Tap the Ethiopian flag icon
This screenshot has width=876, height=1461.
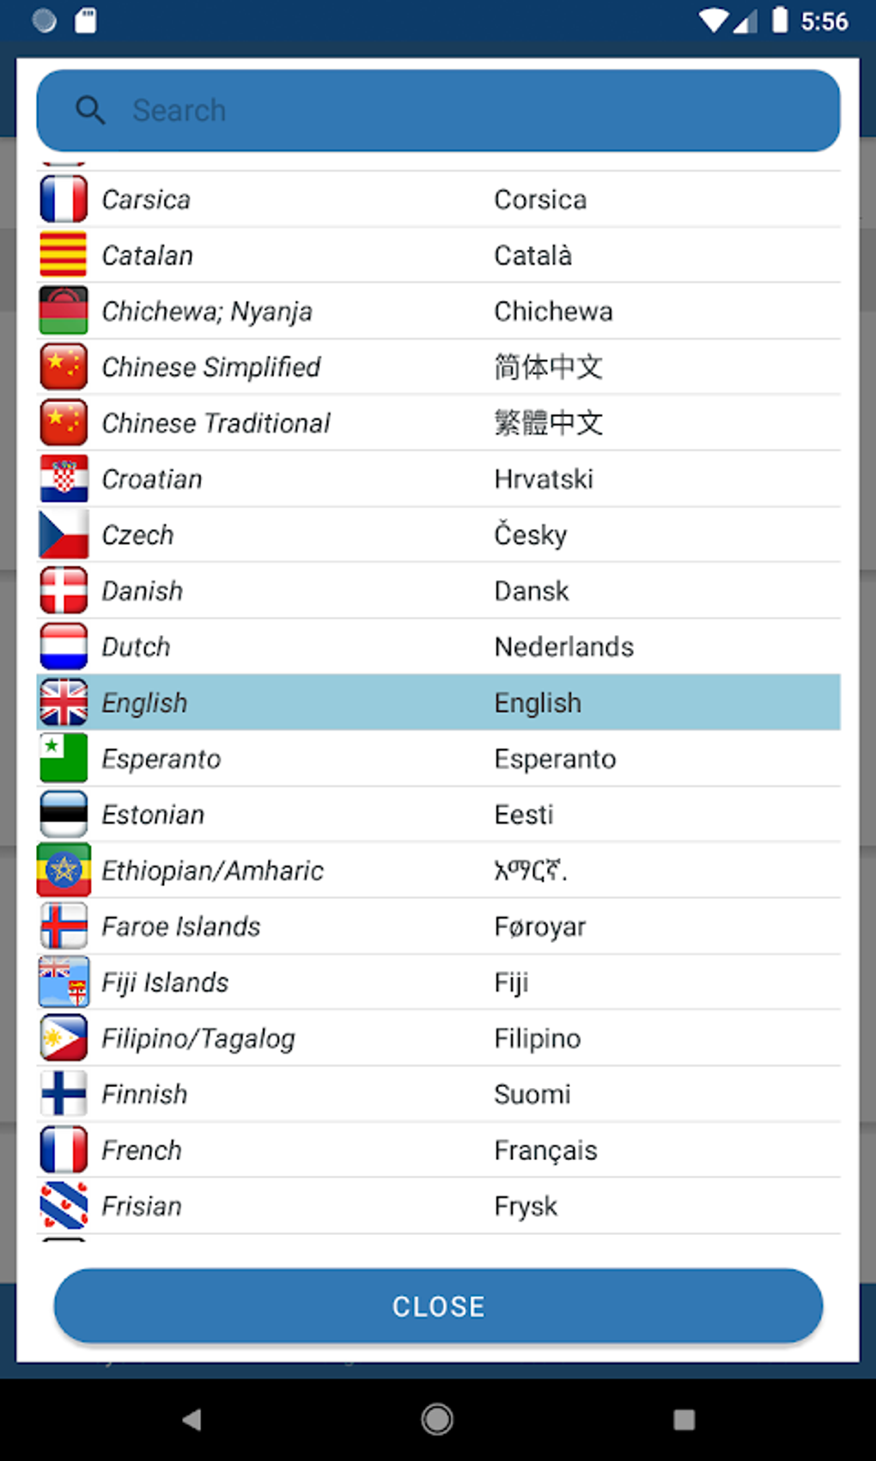point(64,870)
